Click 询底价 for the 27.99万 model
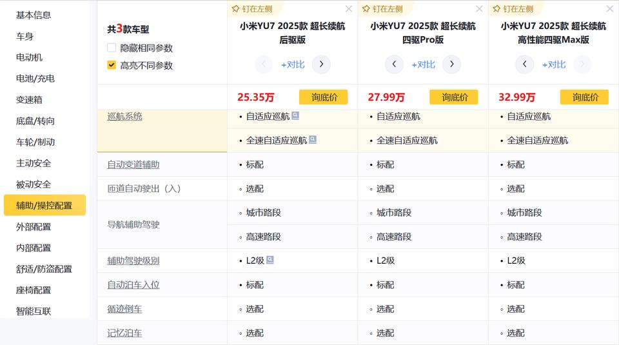The height and width of the screenshot is (345, 619). pos(454,97)
